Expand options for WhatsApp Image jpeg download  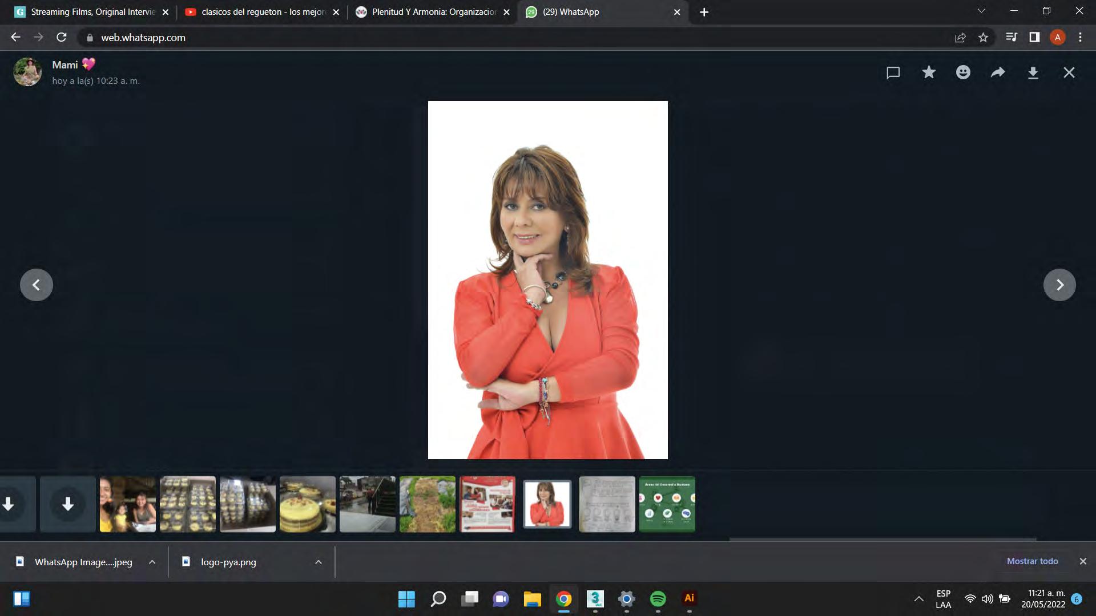[x=152, y=562]
